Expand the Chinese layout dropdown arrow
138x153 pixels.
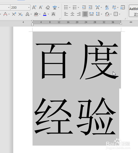pyautogui.click(x=101, y=7)
